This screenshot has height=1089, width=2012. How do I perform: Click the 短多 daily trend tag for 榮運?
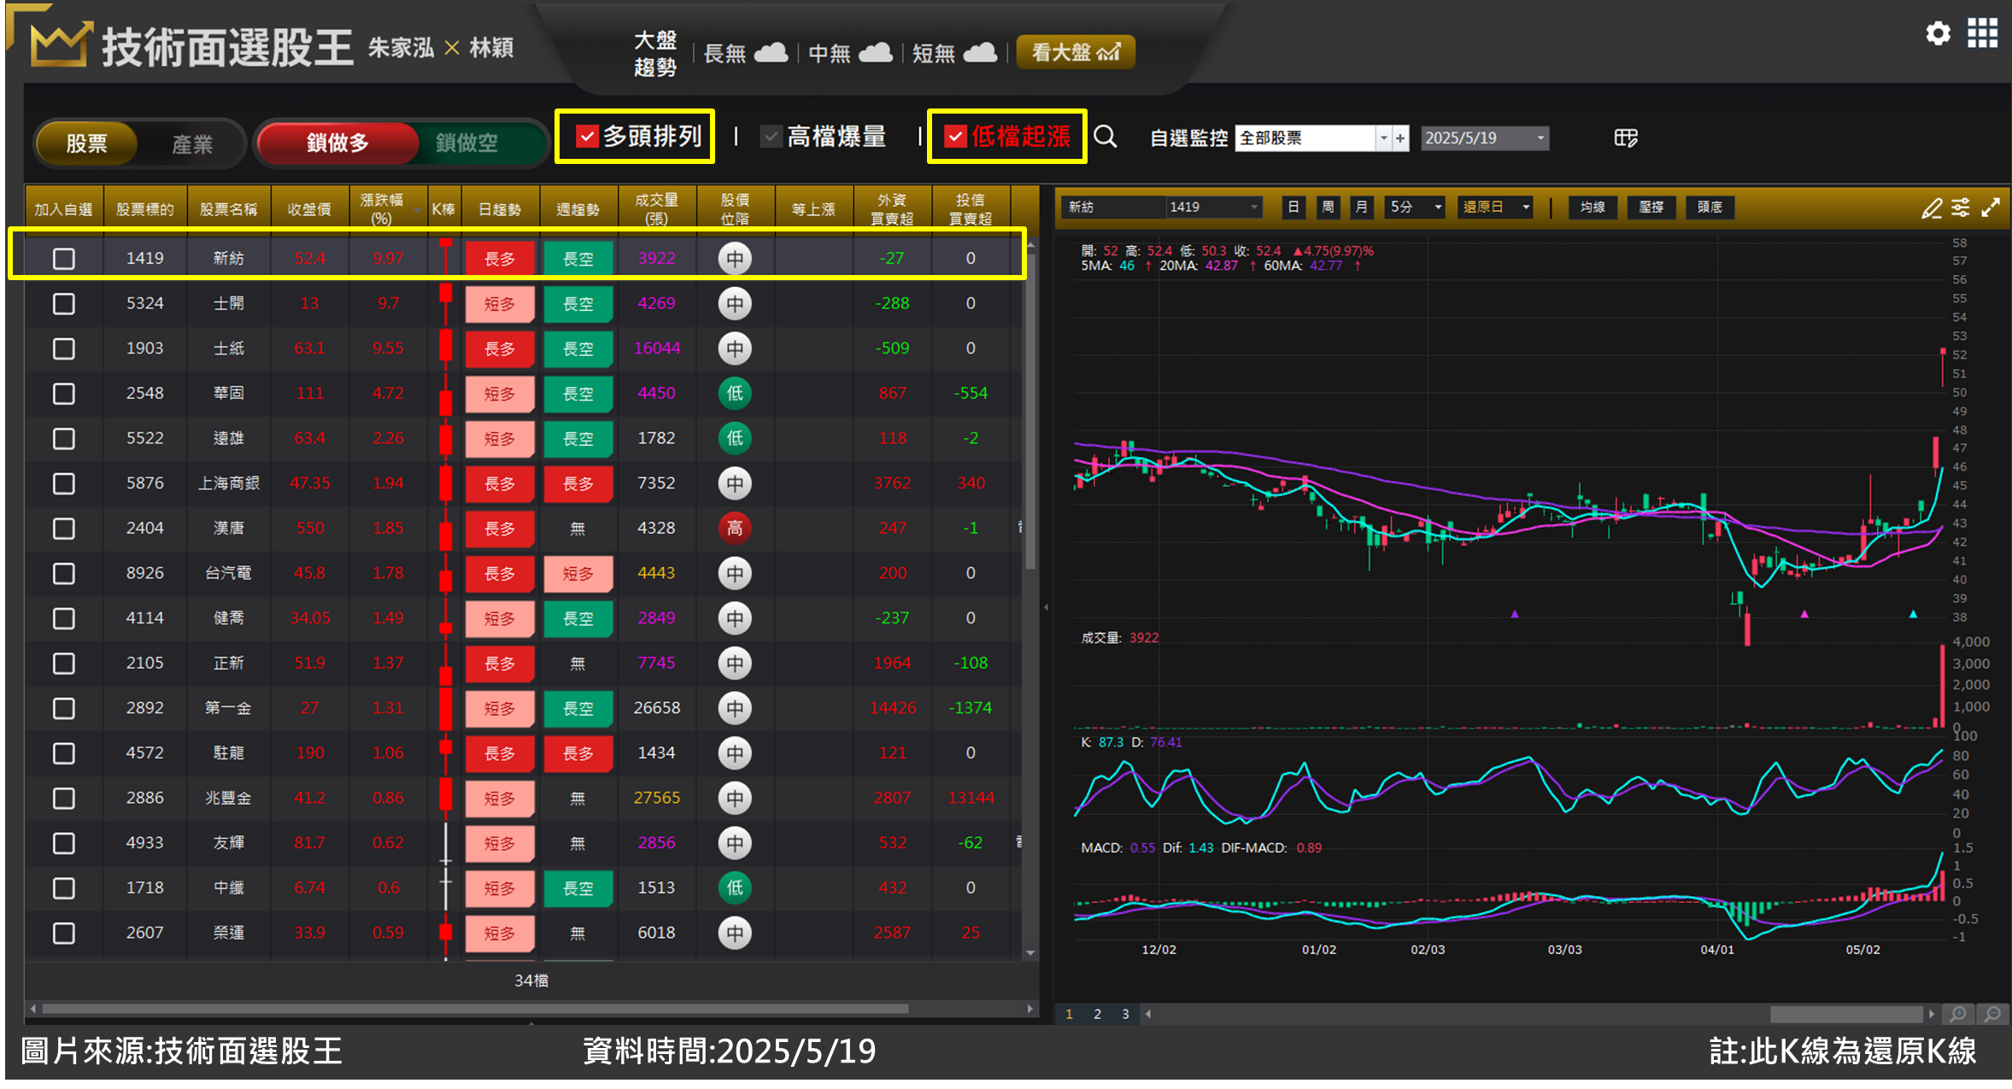(500, 934)
